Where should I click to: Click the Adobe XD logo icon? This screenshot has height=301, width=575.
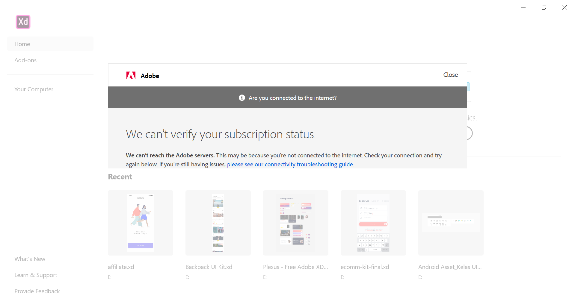[x=23, y=22]
